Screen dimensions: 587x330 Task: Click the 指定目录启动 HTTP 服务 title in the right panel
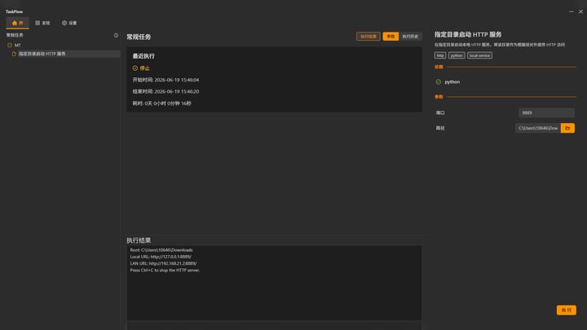pyautogui.click(x=468, y=34)
